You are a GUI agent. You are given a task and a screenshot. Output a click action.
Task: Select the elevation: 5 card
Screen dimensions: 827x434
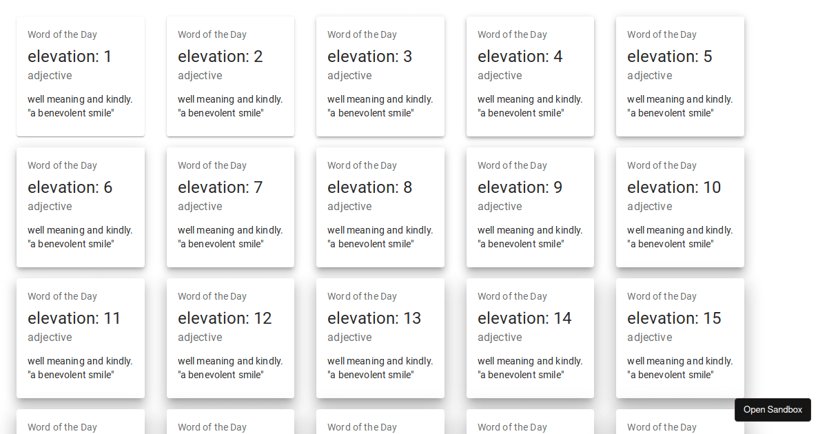coord(680,76)
